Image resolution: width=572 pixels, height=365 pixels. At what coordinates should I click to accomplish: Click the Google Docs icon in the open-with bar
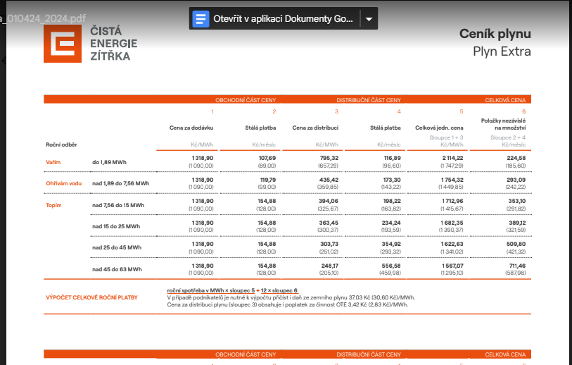pyautogui.click(x=202, y=19)
